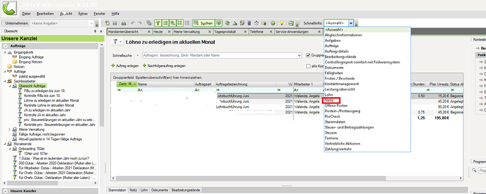Screen dimensions: 486x194
Task: Click the Schnellinfo dropdown arrow
Action: click(351, 23)
